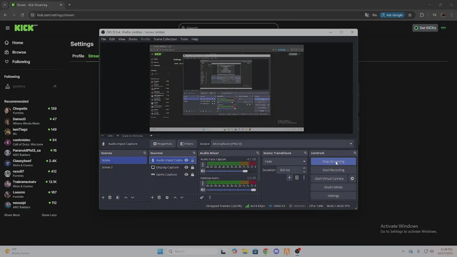Image resolution: width=457 pixels, height=257 pixels.
Task: Undock the Audio Mixer panel
Action: [258, 153]
